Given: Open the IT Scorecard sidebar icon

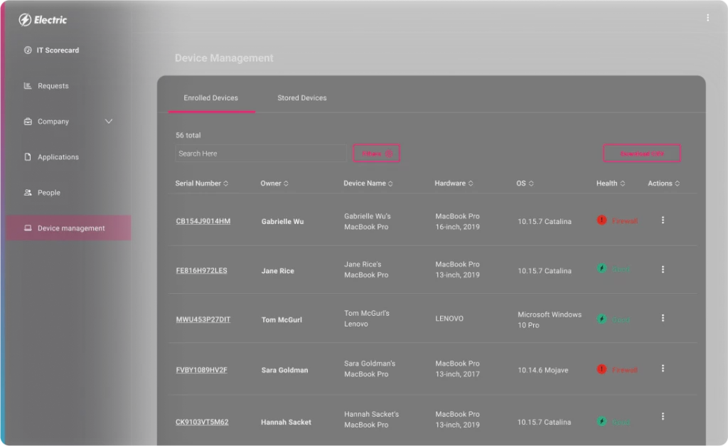Looking at the screenshot, I should [29, 50].
